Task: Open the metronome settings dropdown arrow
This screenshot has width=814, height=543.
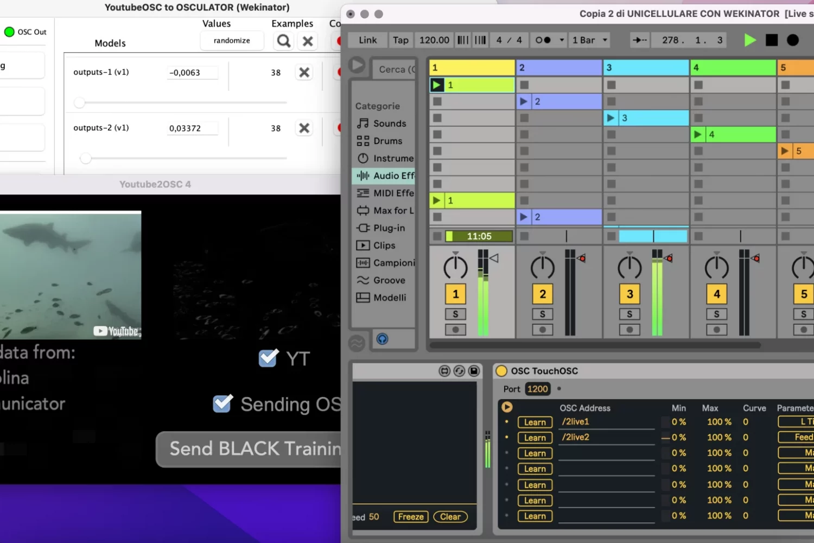Action: coord(562,40)
